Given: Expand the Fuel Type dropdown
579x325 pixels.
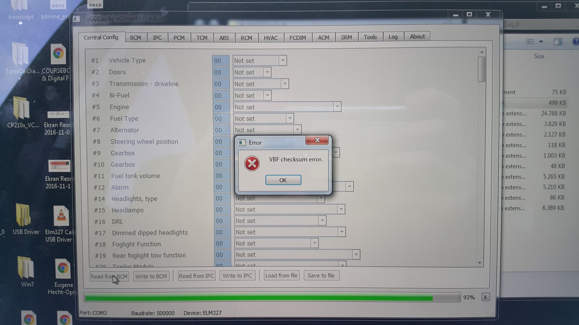Looking at the screenshot, I should (289, 118).
